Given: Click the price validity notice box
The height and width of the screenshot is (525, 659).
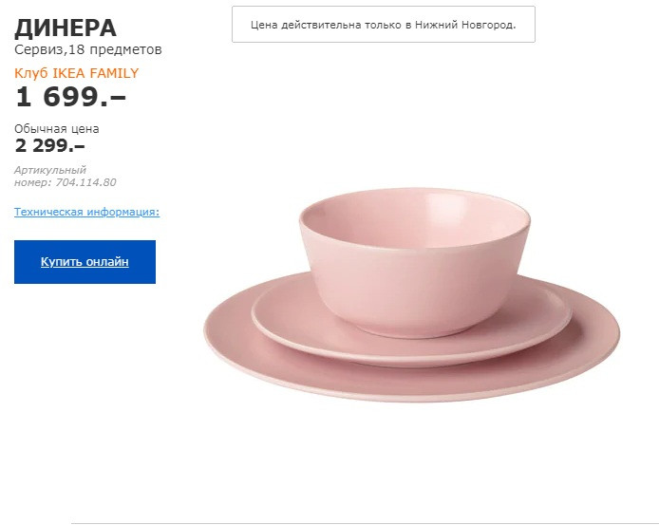Looking at the screenshot, I should point(383,25).
